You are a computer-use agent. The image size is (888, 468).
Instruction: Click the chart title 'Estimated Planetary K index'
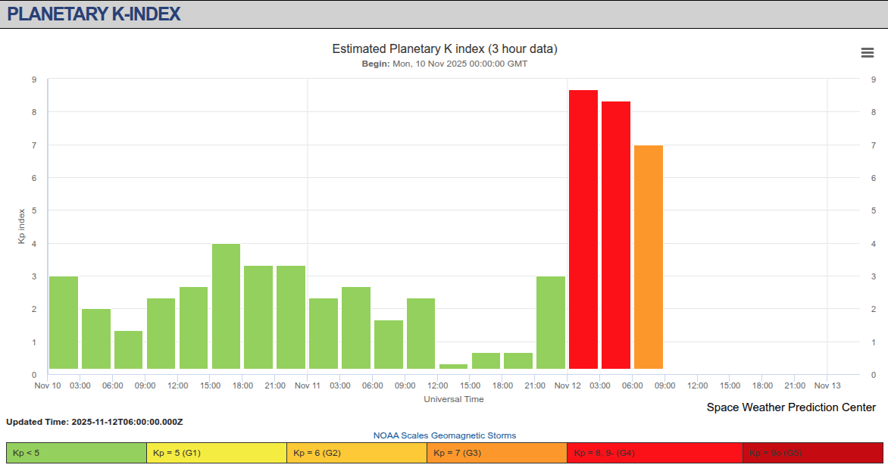[x=445, y=49]
